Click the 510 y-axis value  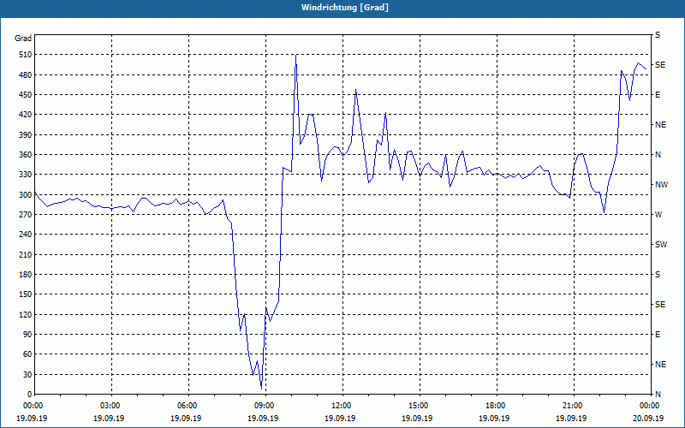coord(26,55)
